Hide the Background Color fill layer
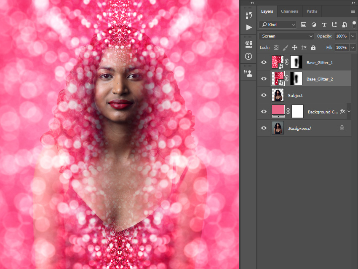The image size is (358, 269). pos(264,112)
